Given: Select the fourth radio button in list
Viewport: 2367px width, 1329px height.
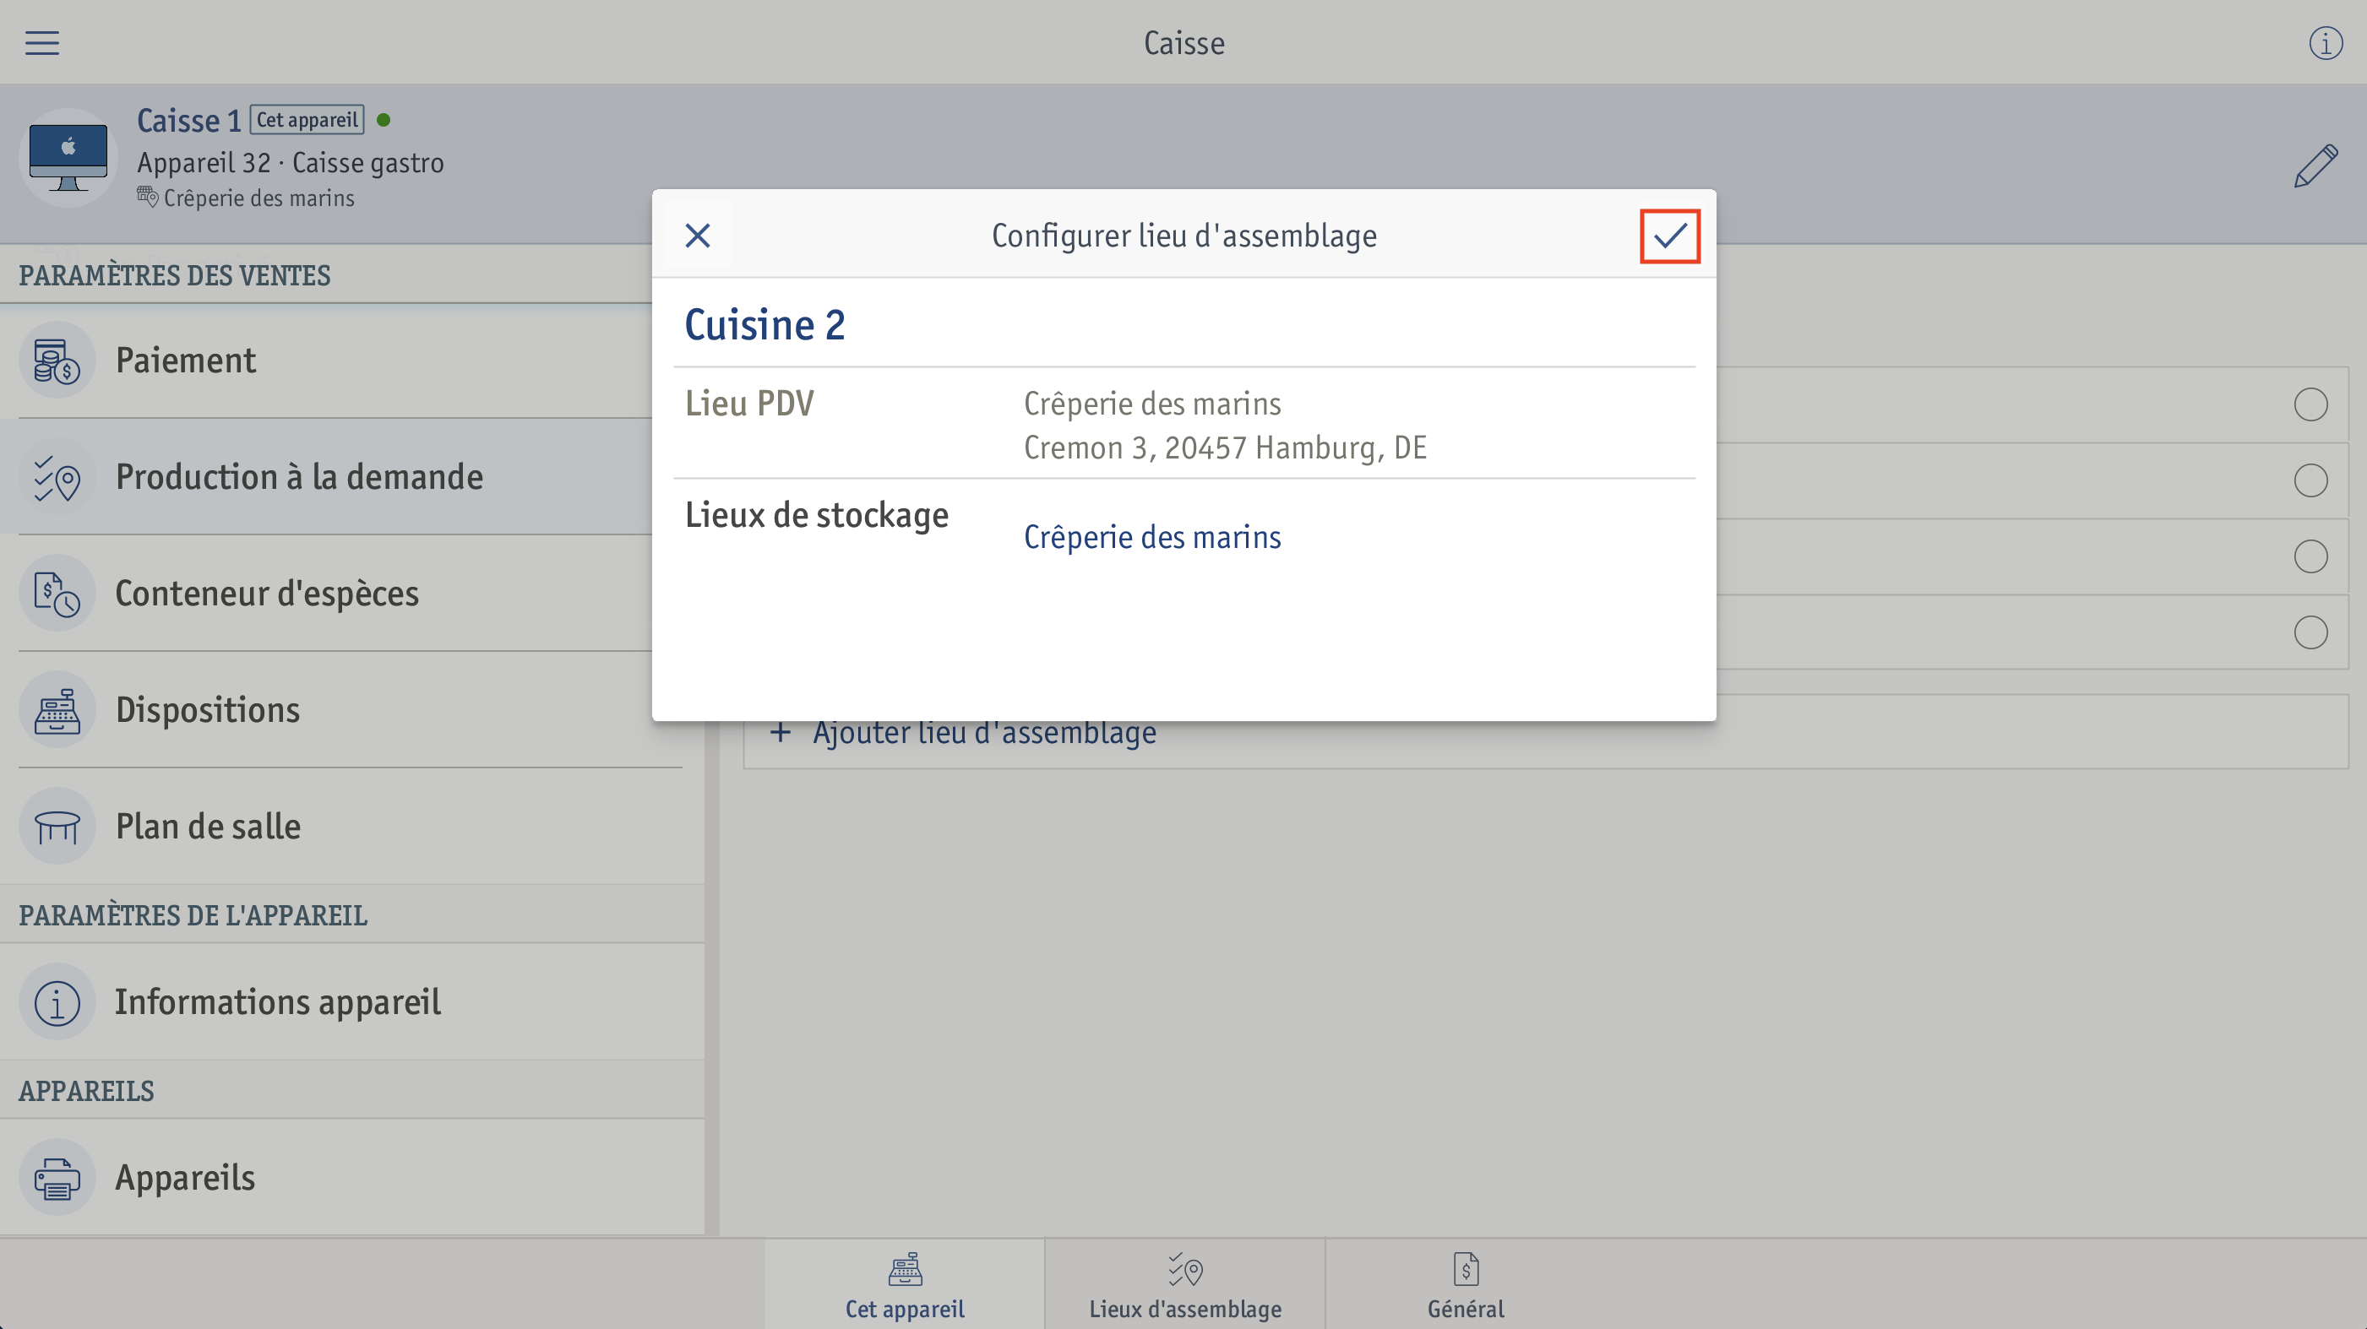Looking at the screenshot, I should point(2310,632).
